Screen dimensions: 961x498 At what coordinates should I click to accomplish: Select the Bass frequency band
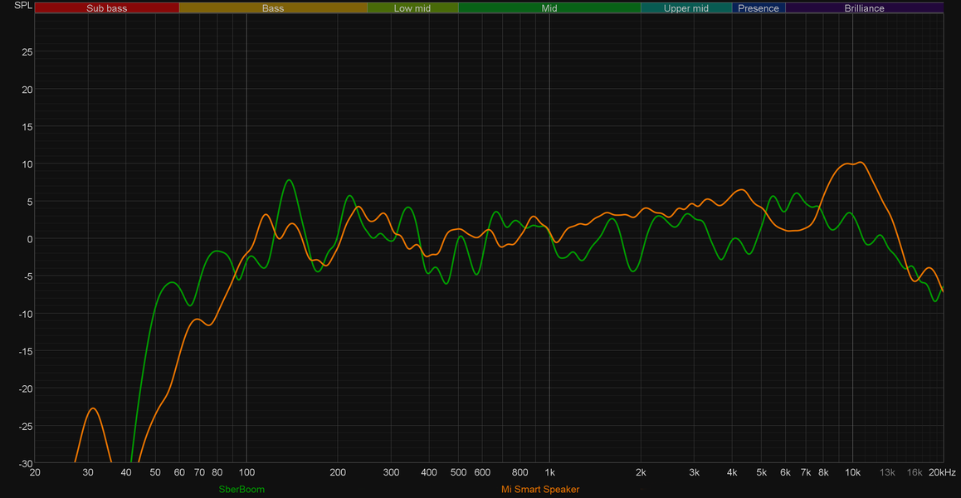pos(273,8)
